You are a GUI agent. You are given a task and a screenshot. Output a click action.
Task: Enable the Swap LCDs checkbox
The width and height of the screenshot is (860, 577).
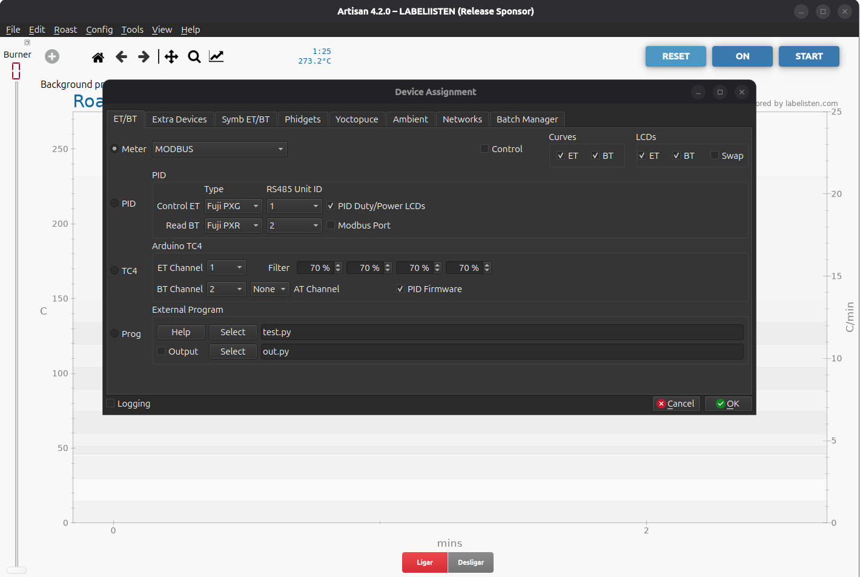coord(715,156)
